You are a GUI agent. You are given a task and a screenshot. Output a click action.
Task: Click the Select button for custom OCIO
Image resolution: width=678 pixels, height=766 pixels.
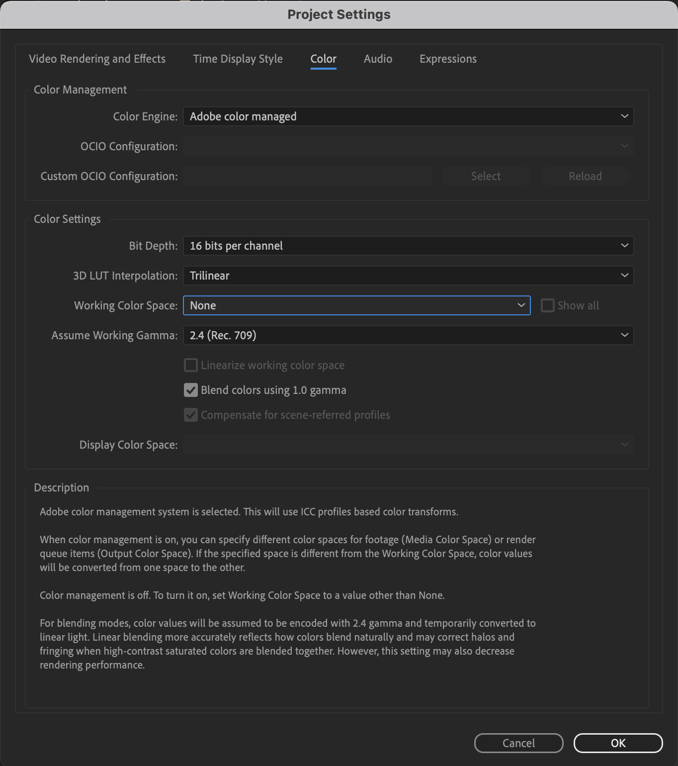(x=485, y=176)
